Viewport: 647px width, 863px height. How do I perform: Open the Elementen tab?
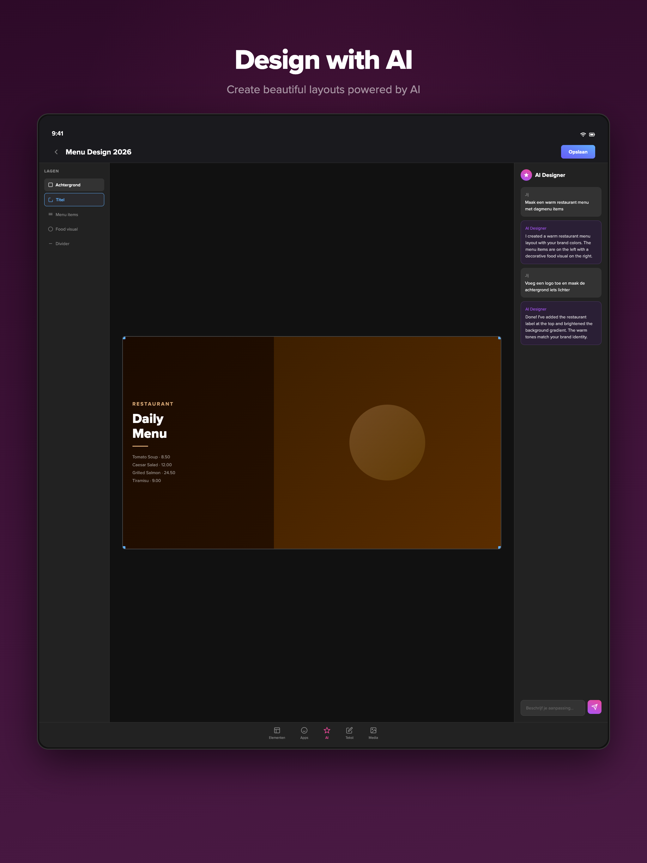(x=277, y=733)
